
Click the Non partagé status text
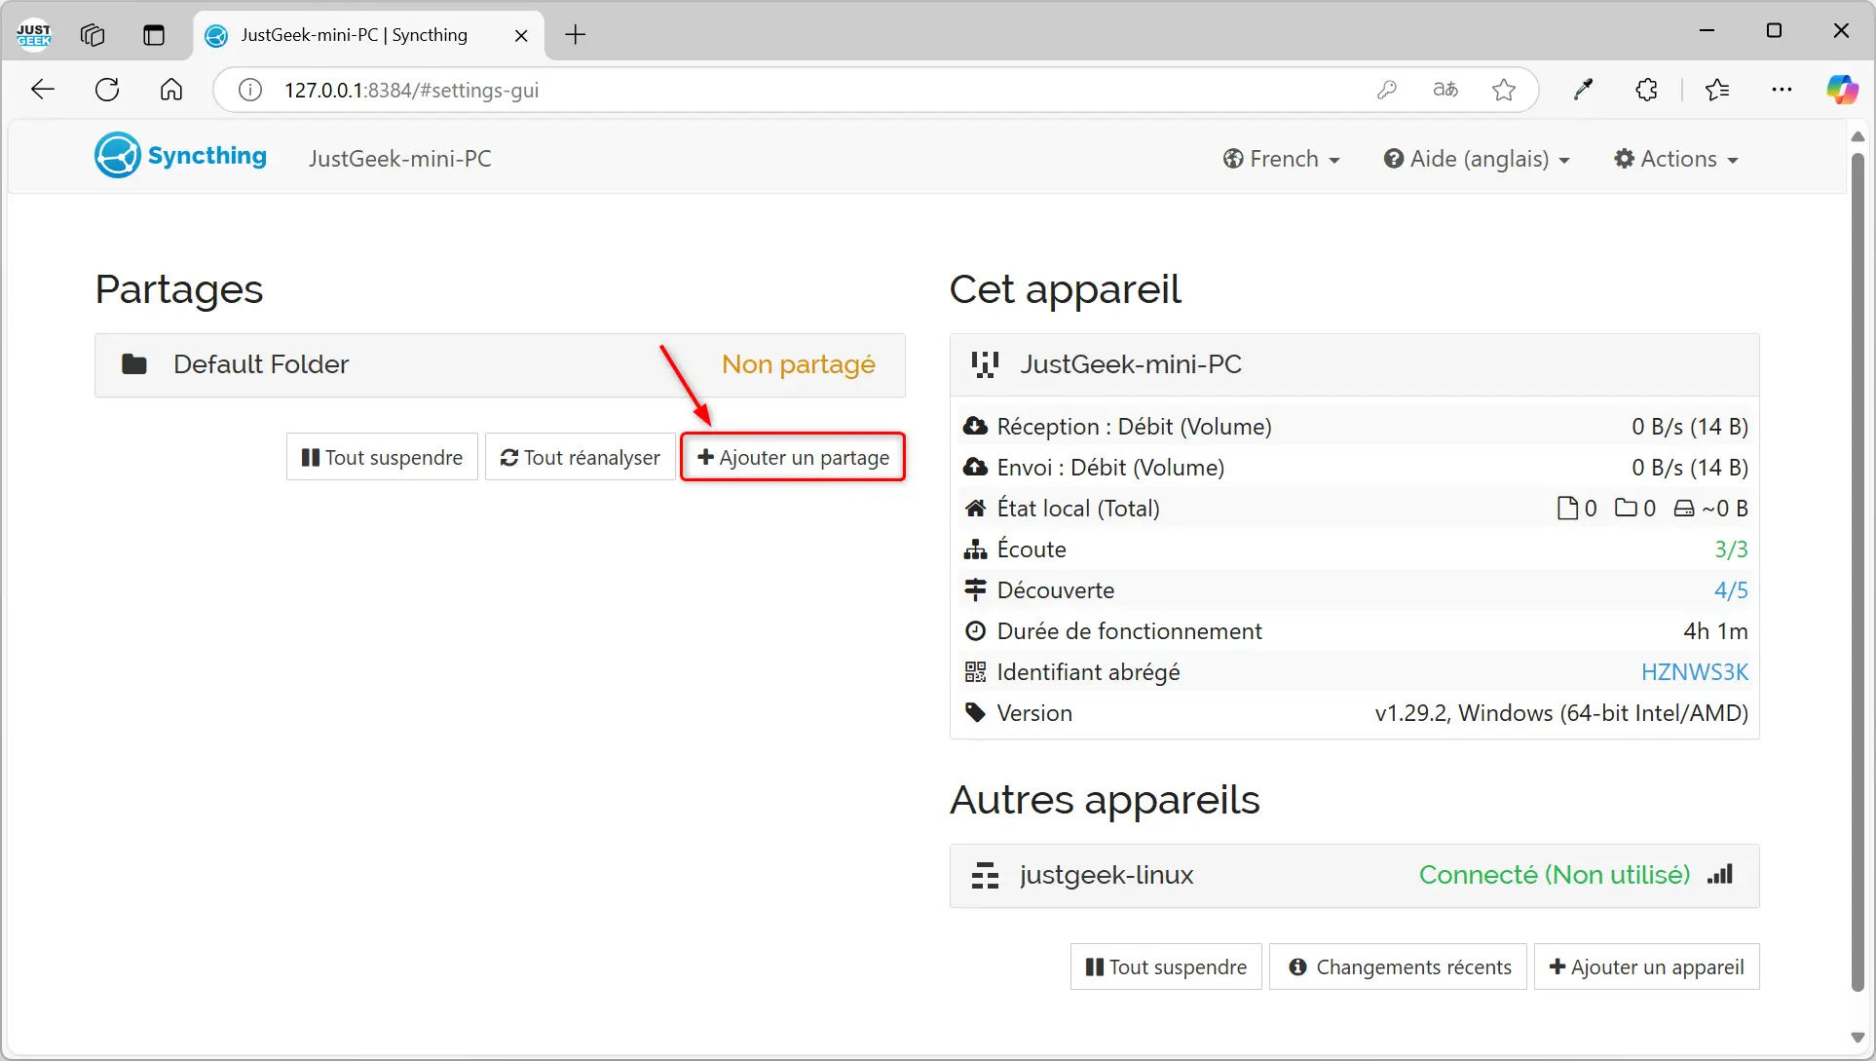coord(799,364)
